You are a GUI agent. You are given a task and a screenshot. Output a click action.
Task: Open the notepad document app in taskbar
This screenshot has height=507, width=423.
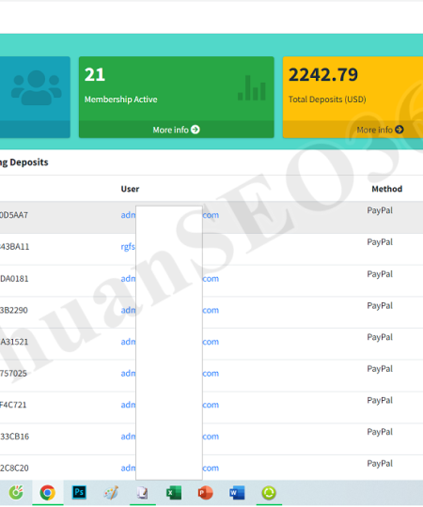click(x=142, y=493)
